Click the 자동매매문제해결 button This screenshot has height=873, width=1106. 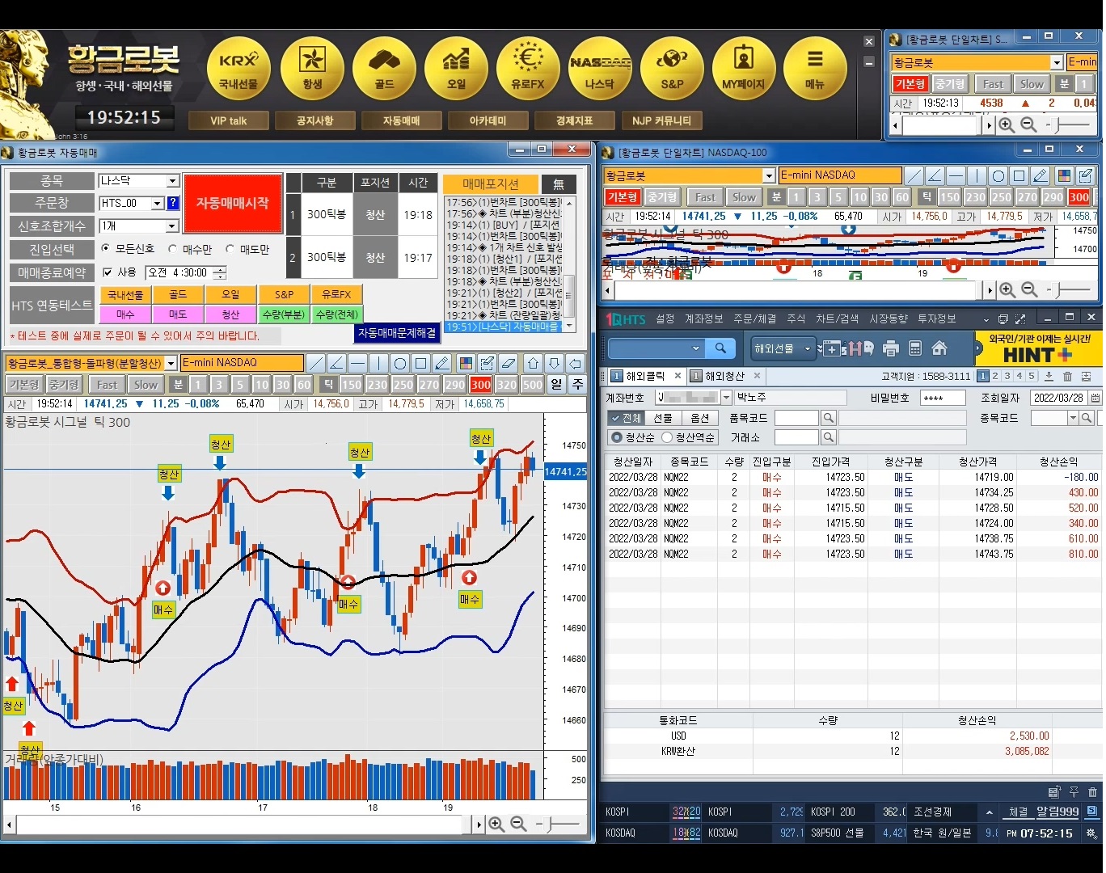(397, 333)
